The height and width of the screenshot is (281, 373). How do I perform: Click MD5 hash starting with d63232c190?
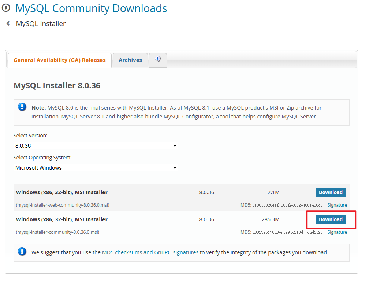coord(288,232)
